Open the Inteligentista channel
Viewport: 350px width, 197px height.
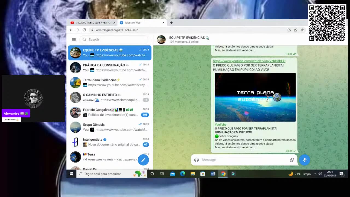point(110,142)
